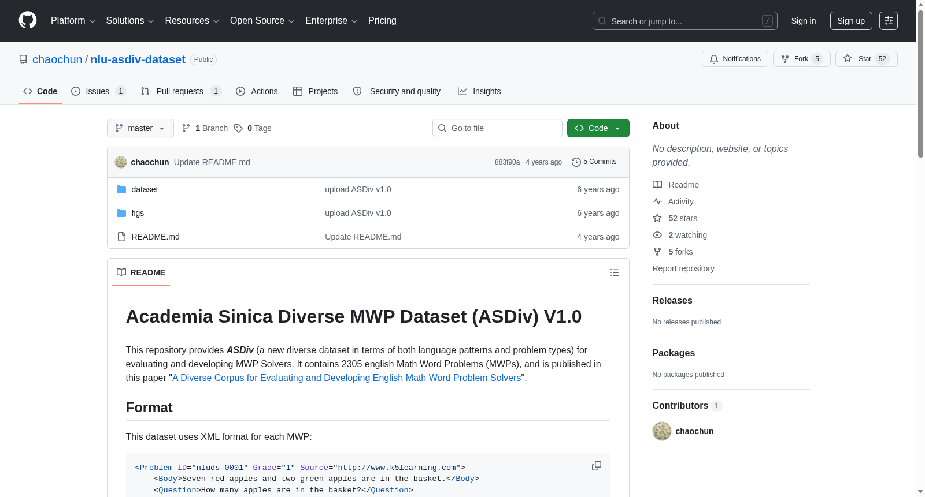Click chaochun's avatar in the commit row
925x497 pixels.
point(121,162)
